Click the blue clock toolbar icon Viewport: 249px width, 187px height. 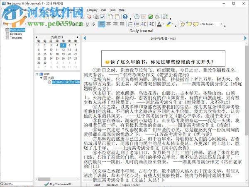click(x=137, y=17)
